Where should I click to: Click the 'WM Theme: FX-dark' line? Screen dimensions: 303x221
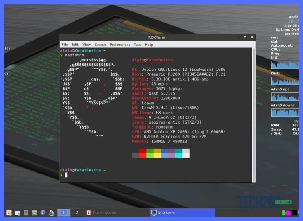[x=152, y=113]
